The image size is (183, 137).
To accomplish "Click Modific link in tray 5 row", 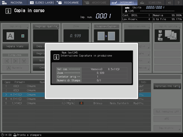I will [x=138, y=103].
